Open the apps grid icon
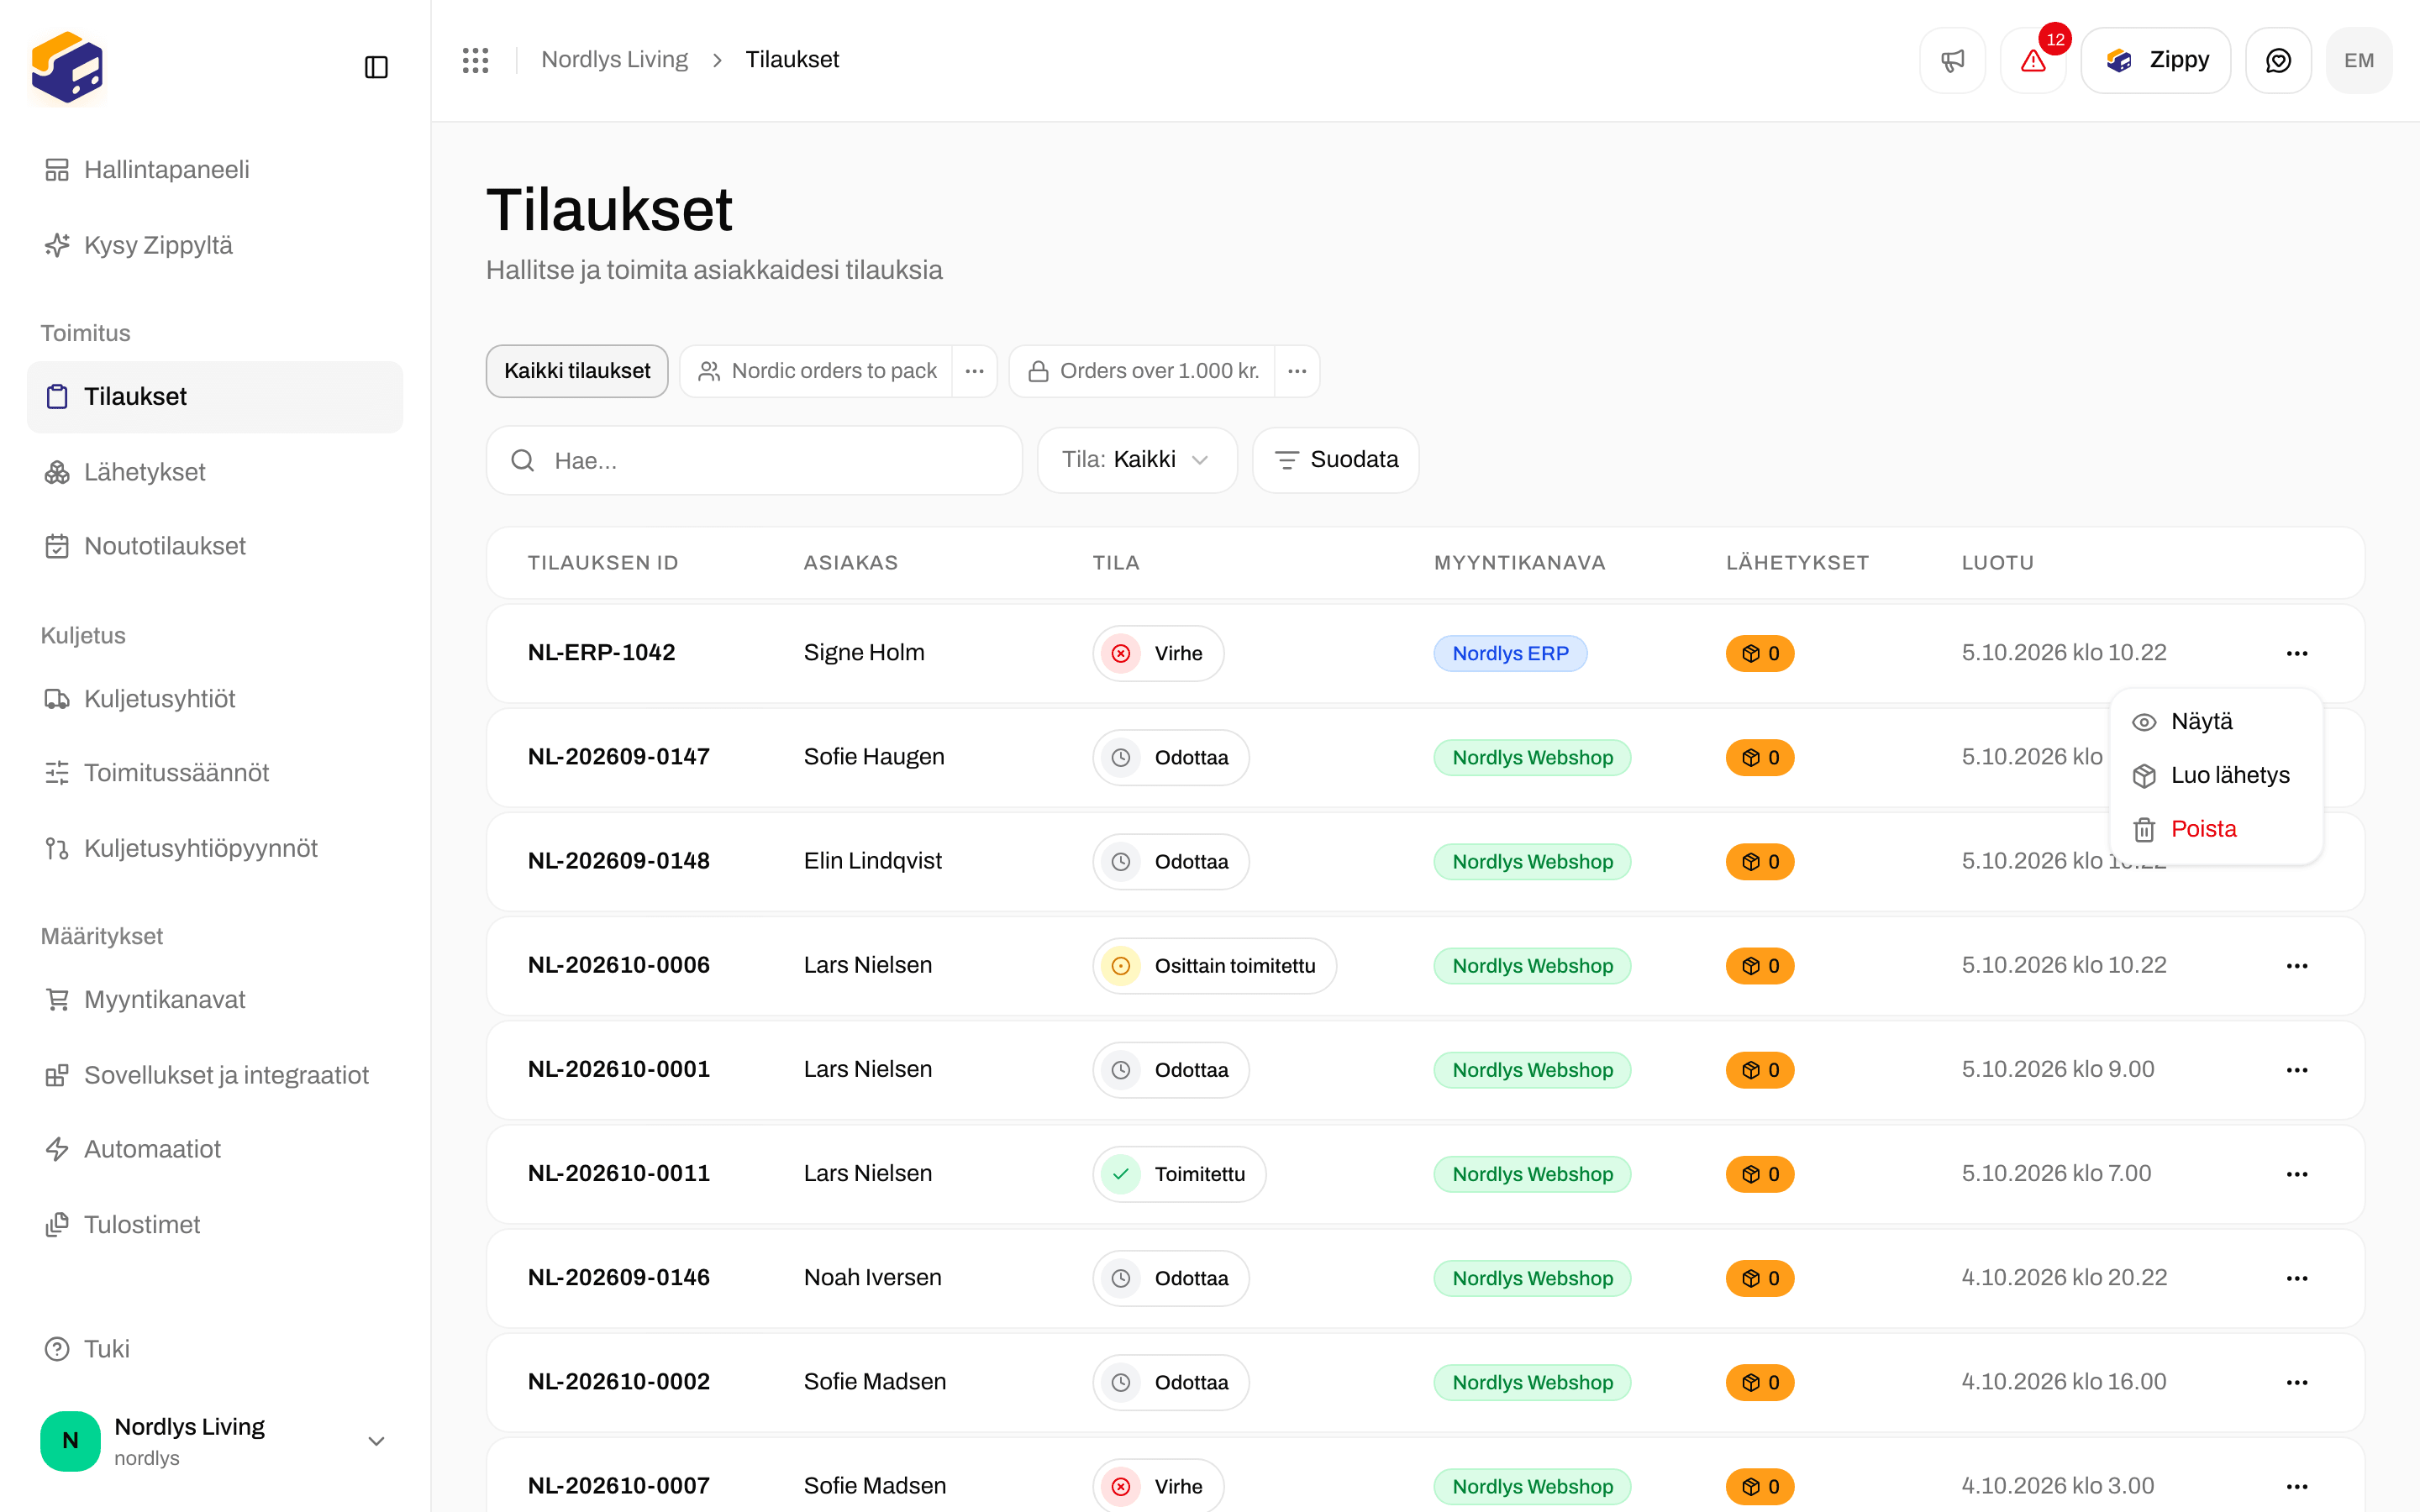 pos(476,60)
